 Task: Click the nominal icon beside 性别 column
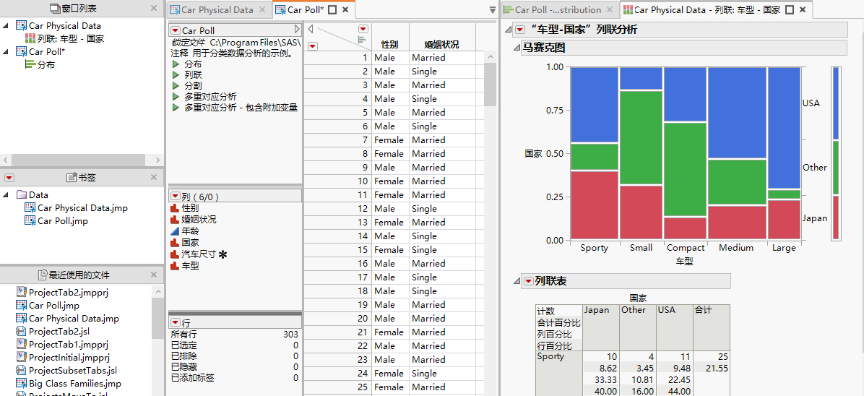click(x=176, y=208)
